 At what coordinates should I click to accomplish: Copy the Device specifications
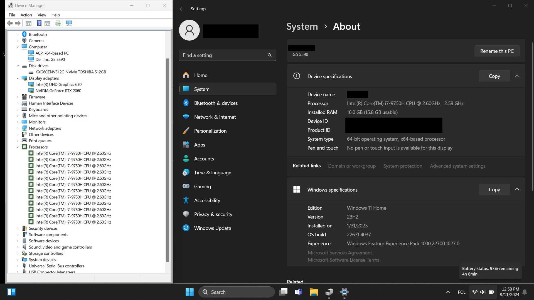[494, 76]
